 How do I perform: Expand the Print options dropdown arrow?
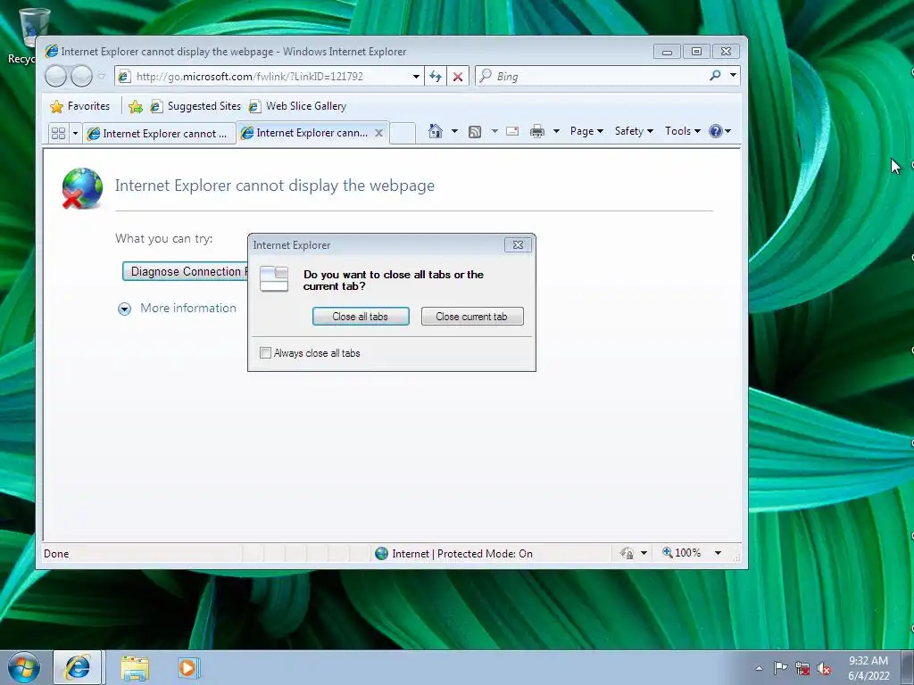tap(556, 131)
